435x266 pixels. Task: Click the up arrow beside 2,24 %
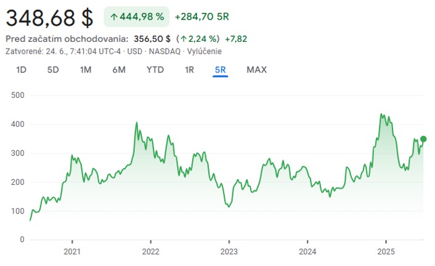click(x=183, y=39)
